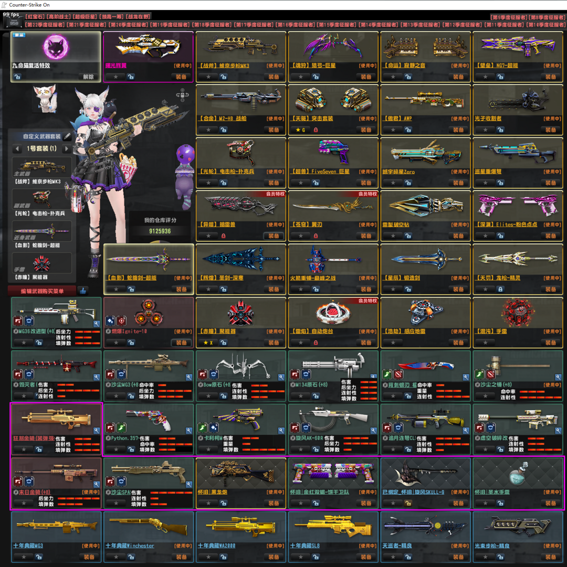Click the blue sparkle skill icon on 卡利柯M
The image size is (567, 567).
[214, 428]
